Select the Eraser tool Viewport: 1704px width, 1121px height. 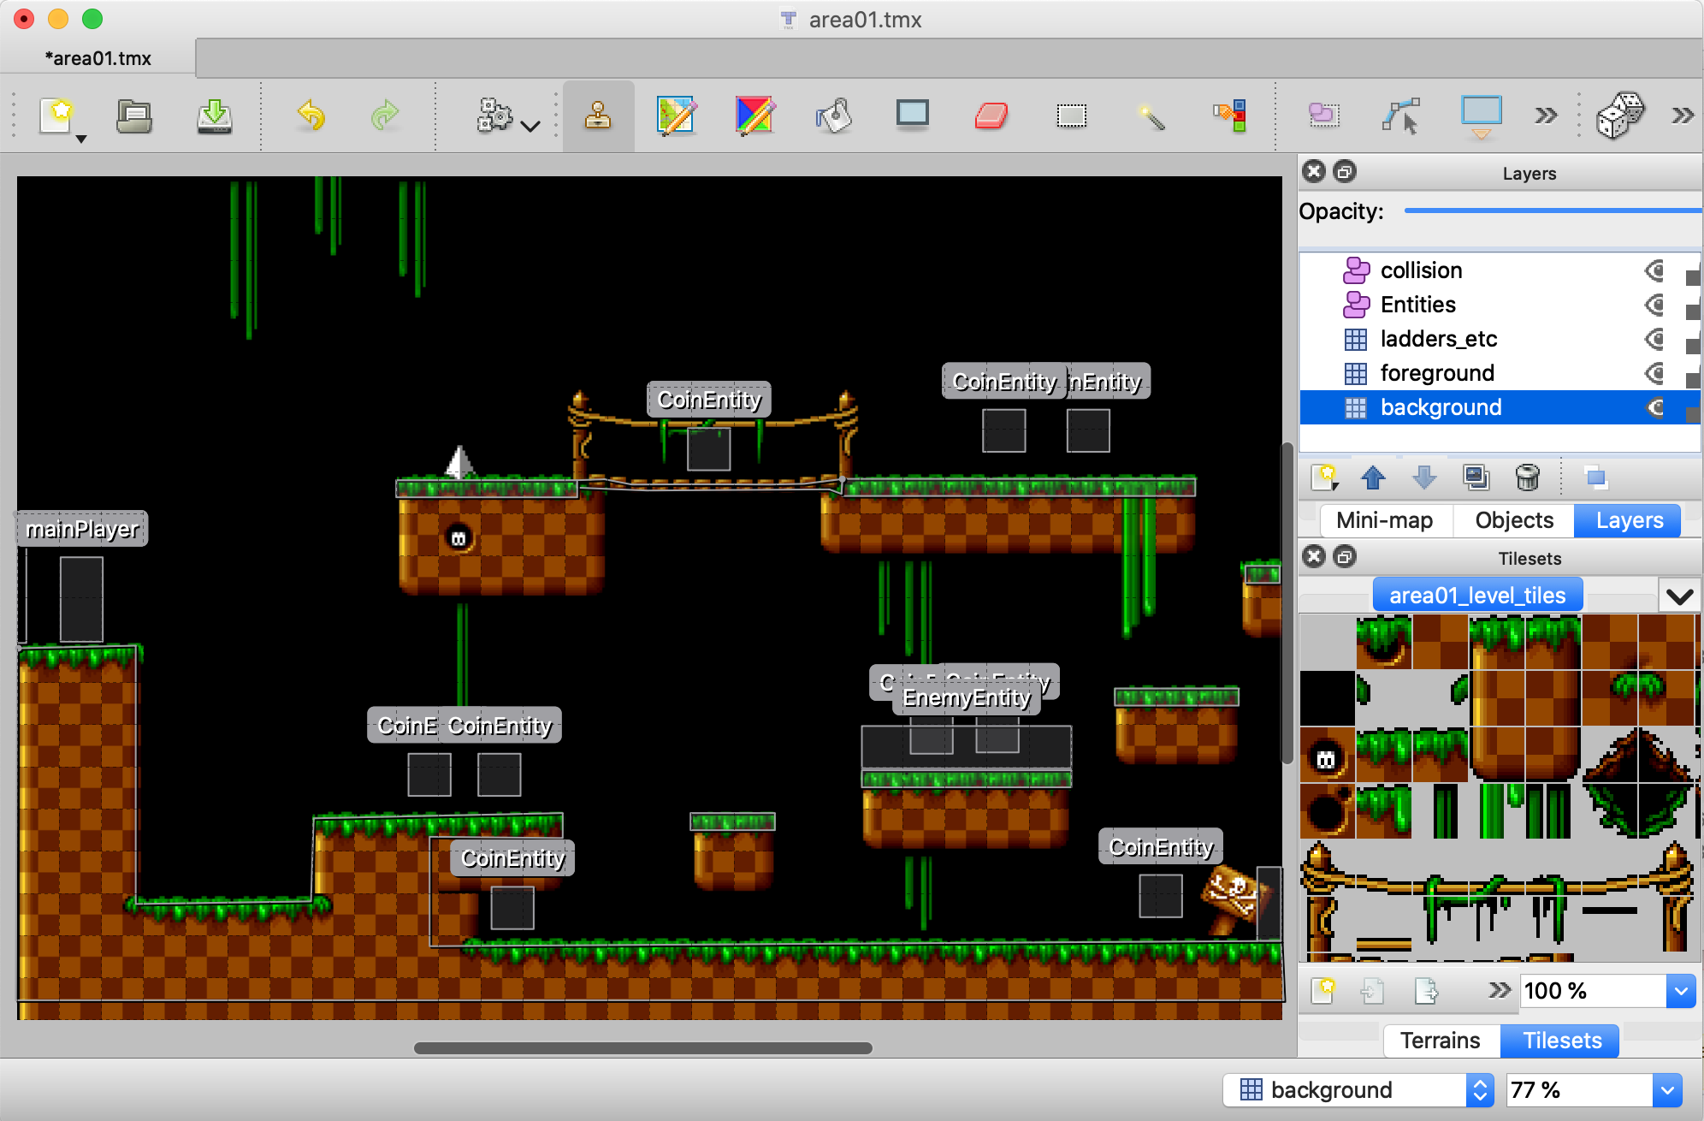pos(991,116)
